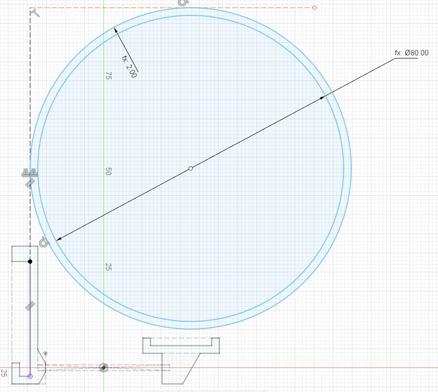Image resolution: width=438 pixels, height=392 pixels.
Task: Select the angled edge of the T-shaped profile
Action: [191, 368]
